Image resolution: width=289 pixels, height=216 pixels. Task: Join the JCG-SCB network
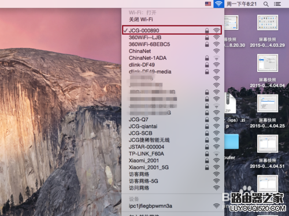173,133
